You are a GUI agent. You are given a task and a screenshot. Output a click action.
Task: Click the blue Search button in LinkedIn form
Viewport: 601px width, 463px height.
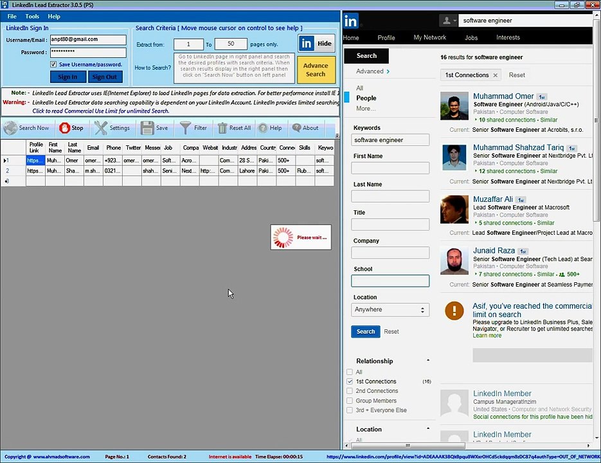(366, 331)
